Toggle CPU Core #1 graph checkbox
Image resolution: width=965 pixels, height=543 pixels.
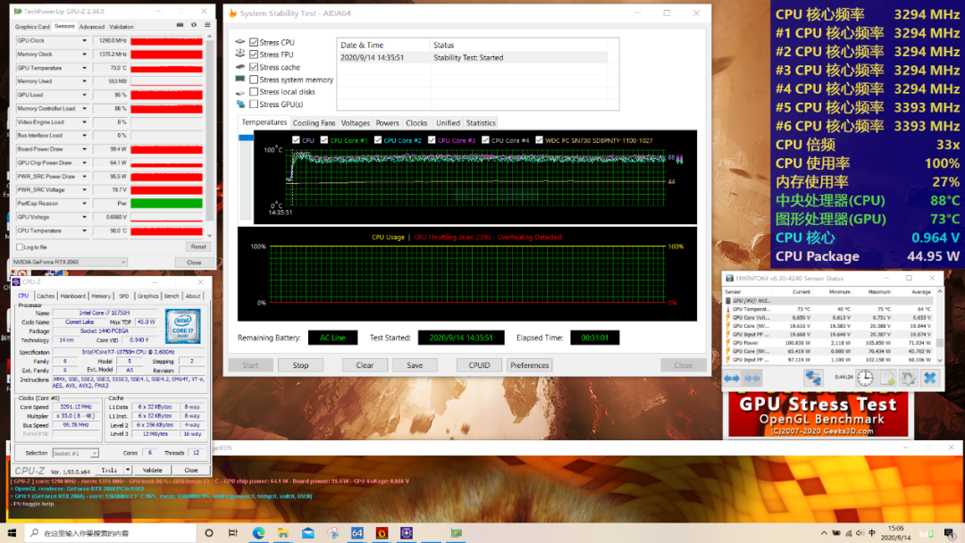coord(324,140)
